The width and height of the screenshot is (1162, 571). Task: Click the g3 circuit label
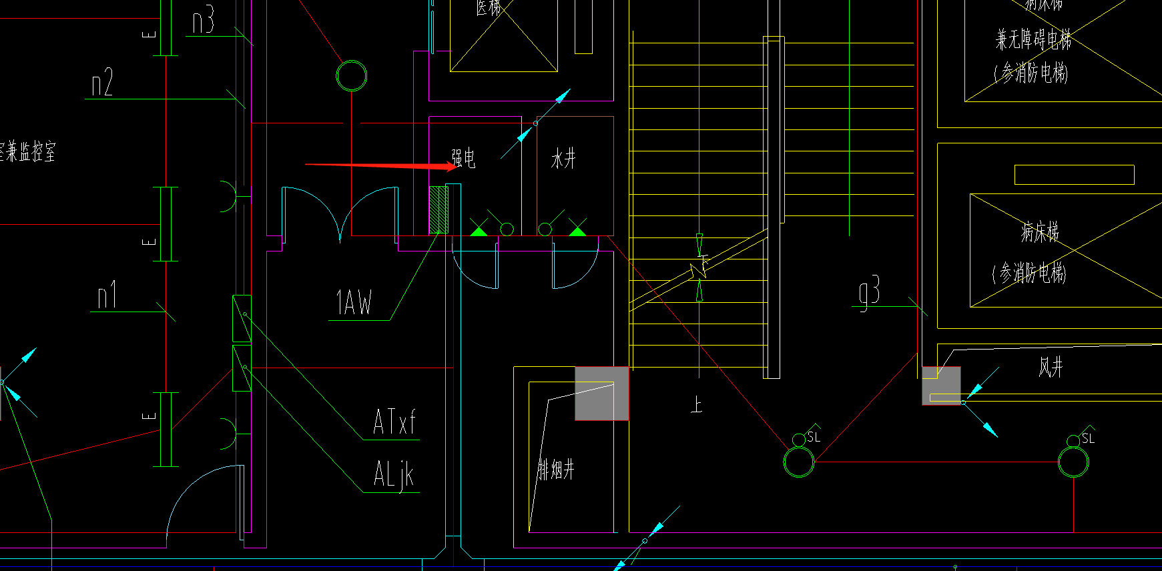[x=870, y=292]
